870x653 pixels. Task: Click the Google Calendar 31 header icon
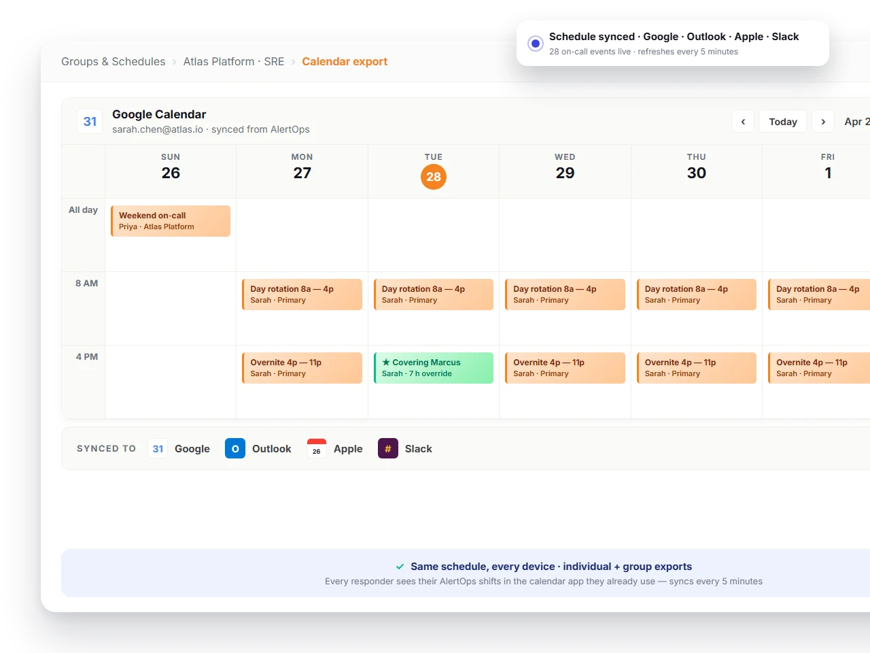(x=90, y=122)
